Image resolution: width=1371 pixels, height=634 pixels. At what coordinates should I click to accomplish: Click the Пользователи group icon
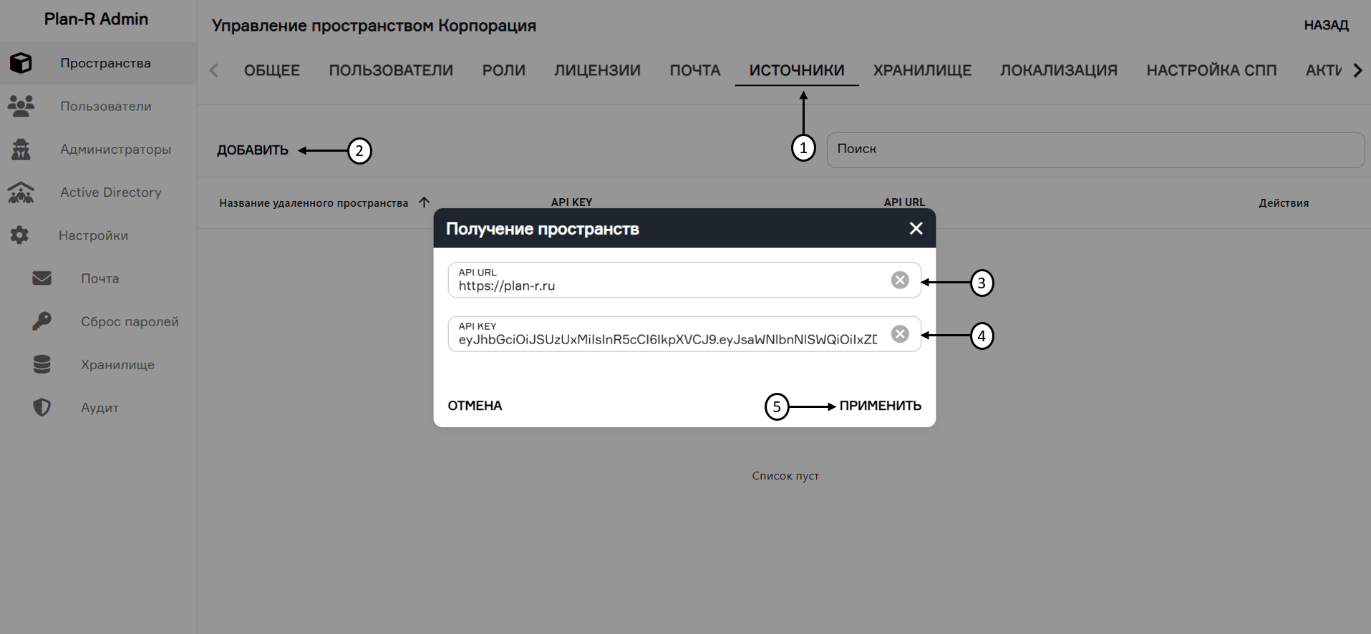[x=21, y=106]
